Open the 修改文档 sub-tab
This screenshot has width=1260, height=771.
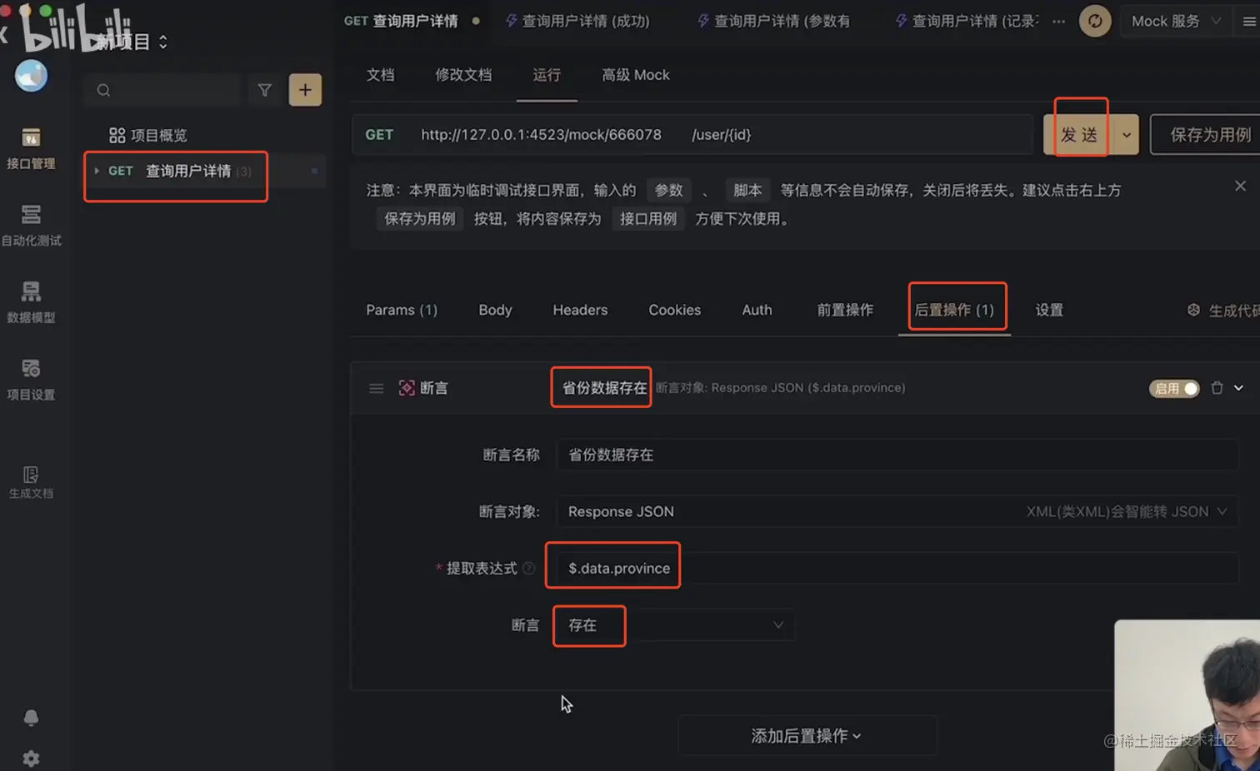pos(463,75)
